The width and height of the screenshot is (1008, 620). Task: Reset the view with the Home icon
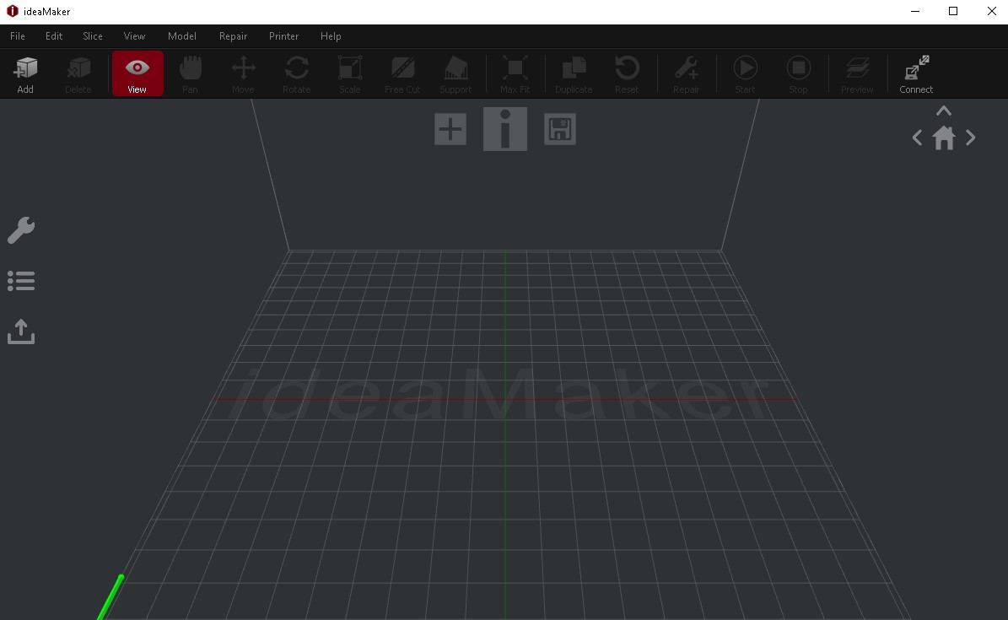pos(944,137)
